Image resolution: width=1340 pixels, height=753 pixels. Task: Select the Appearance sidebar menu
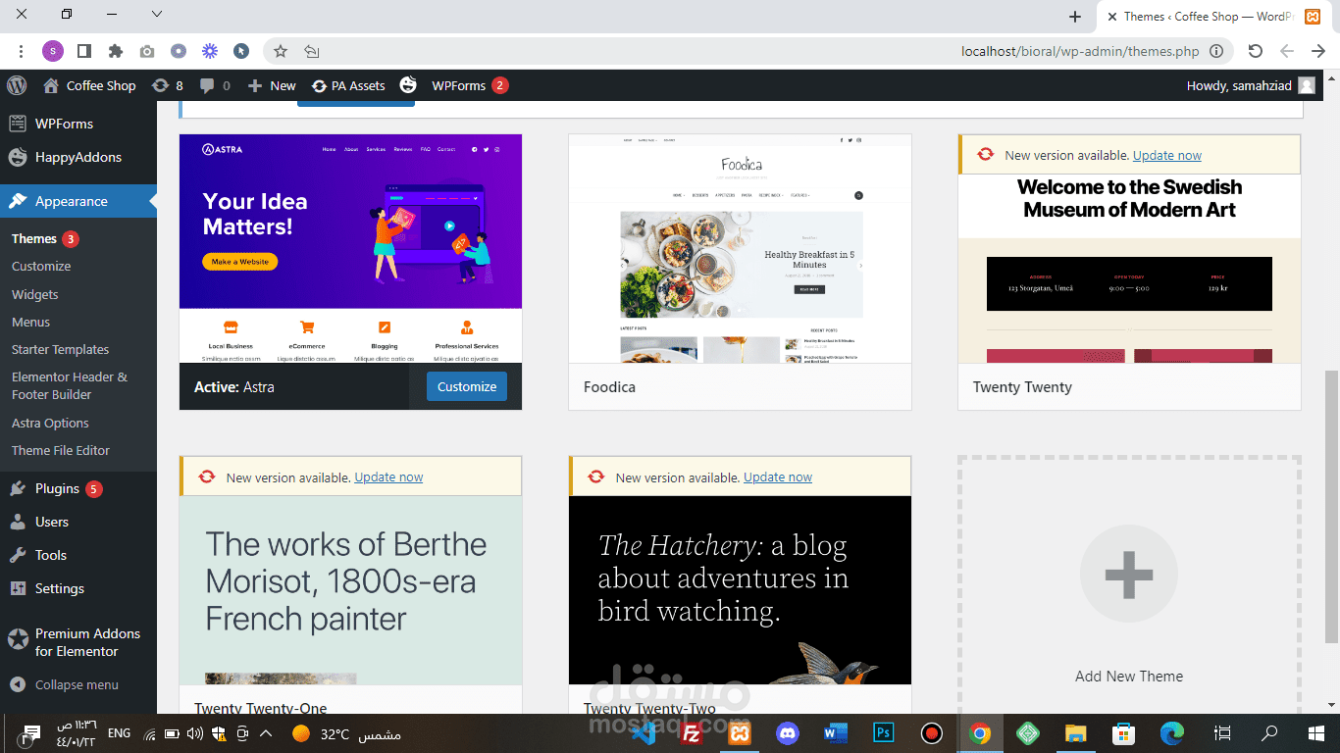click(x=78, y=201)
